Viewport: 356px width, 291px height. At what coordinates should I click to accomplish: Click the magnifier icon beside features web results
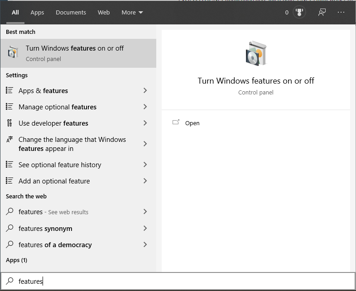click(x=10, y=211)
